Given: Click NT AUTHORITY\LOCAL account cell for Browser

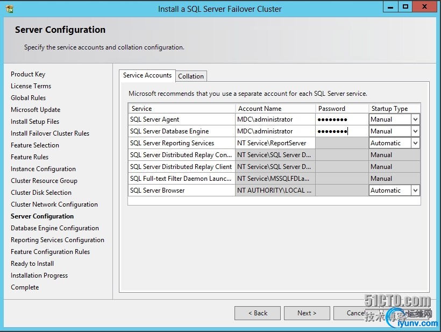Looking at the screenshot, I should click(x=275, y=190).
